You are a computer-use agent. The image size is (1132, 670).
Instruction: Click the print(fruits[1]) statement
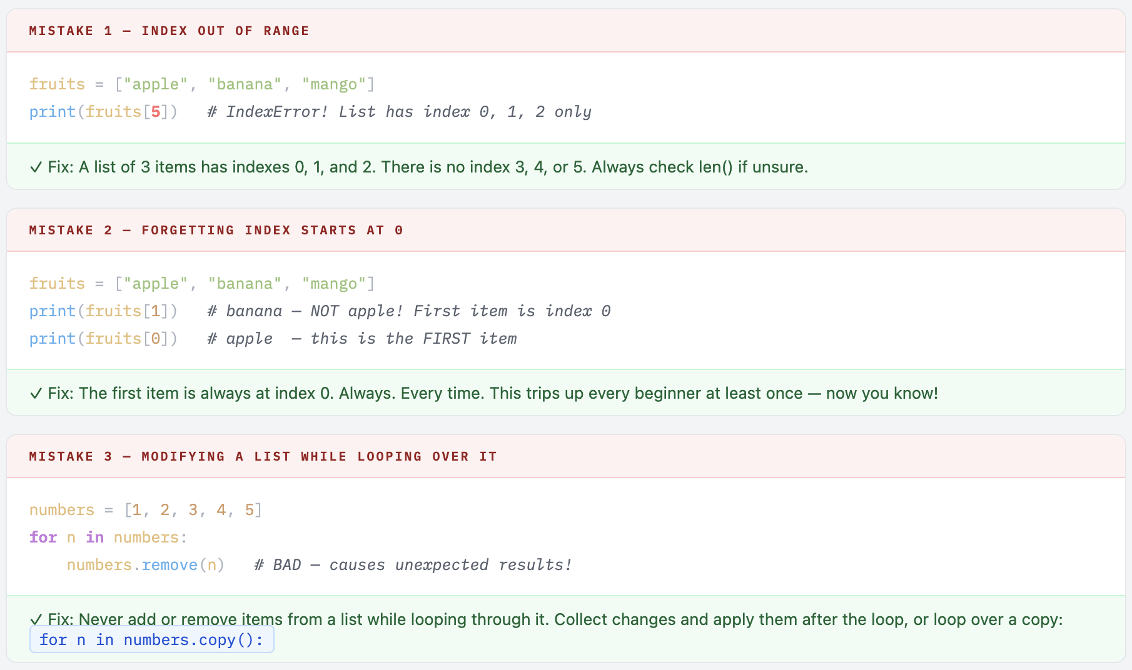pos(103,311)
